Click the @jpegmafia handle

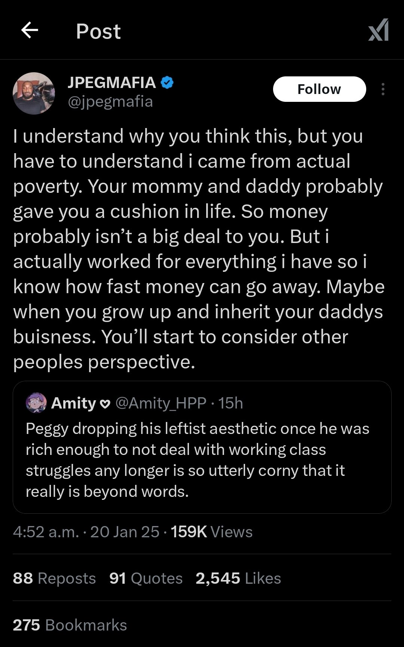point(110,101)
